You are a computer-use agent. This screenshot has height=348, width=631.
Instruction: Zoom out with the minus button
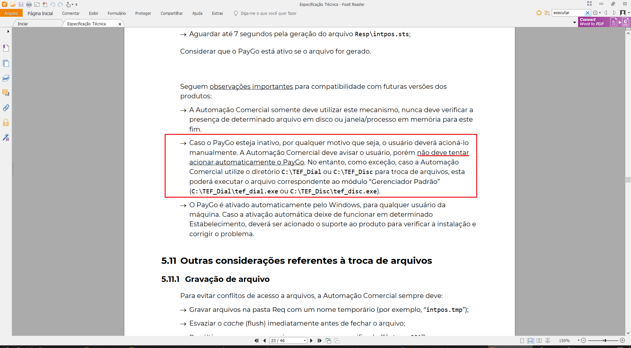pos(584,340)
